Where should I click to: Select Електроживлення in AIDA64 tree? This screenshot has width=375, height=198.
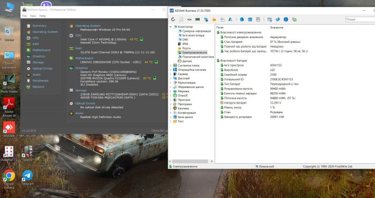pyautogui.click(x=194, y=53)
